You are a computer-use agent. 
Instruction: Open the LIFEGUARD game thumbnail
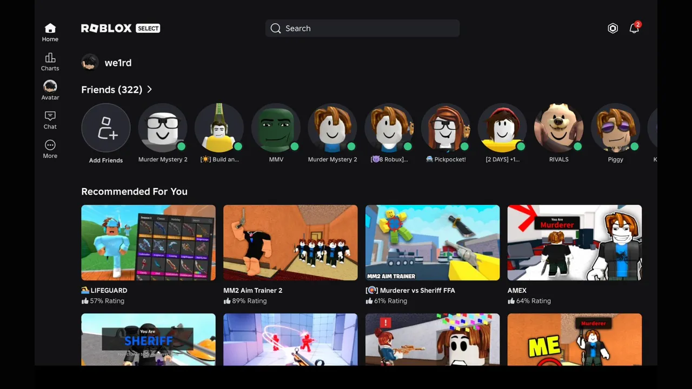point(148,243)
